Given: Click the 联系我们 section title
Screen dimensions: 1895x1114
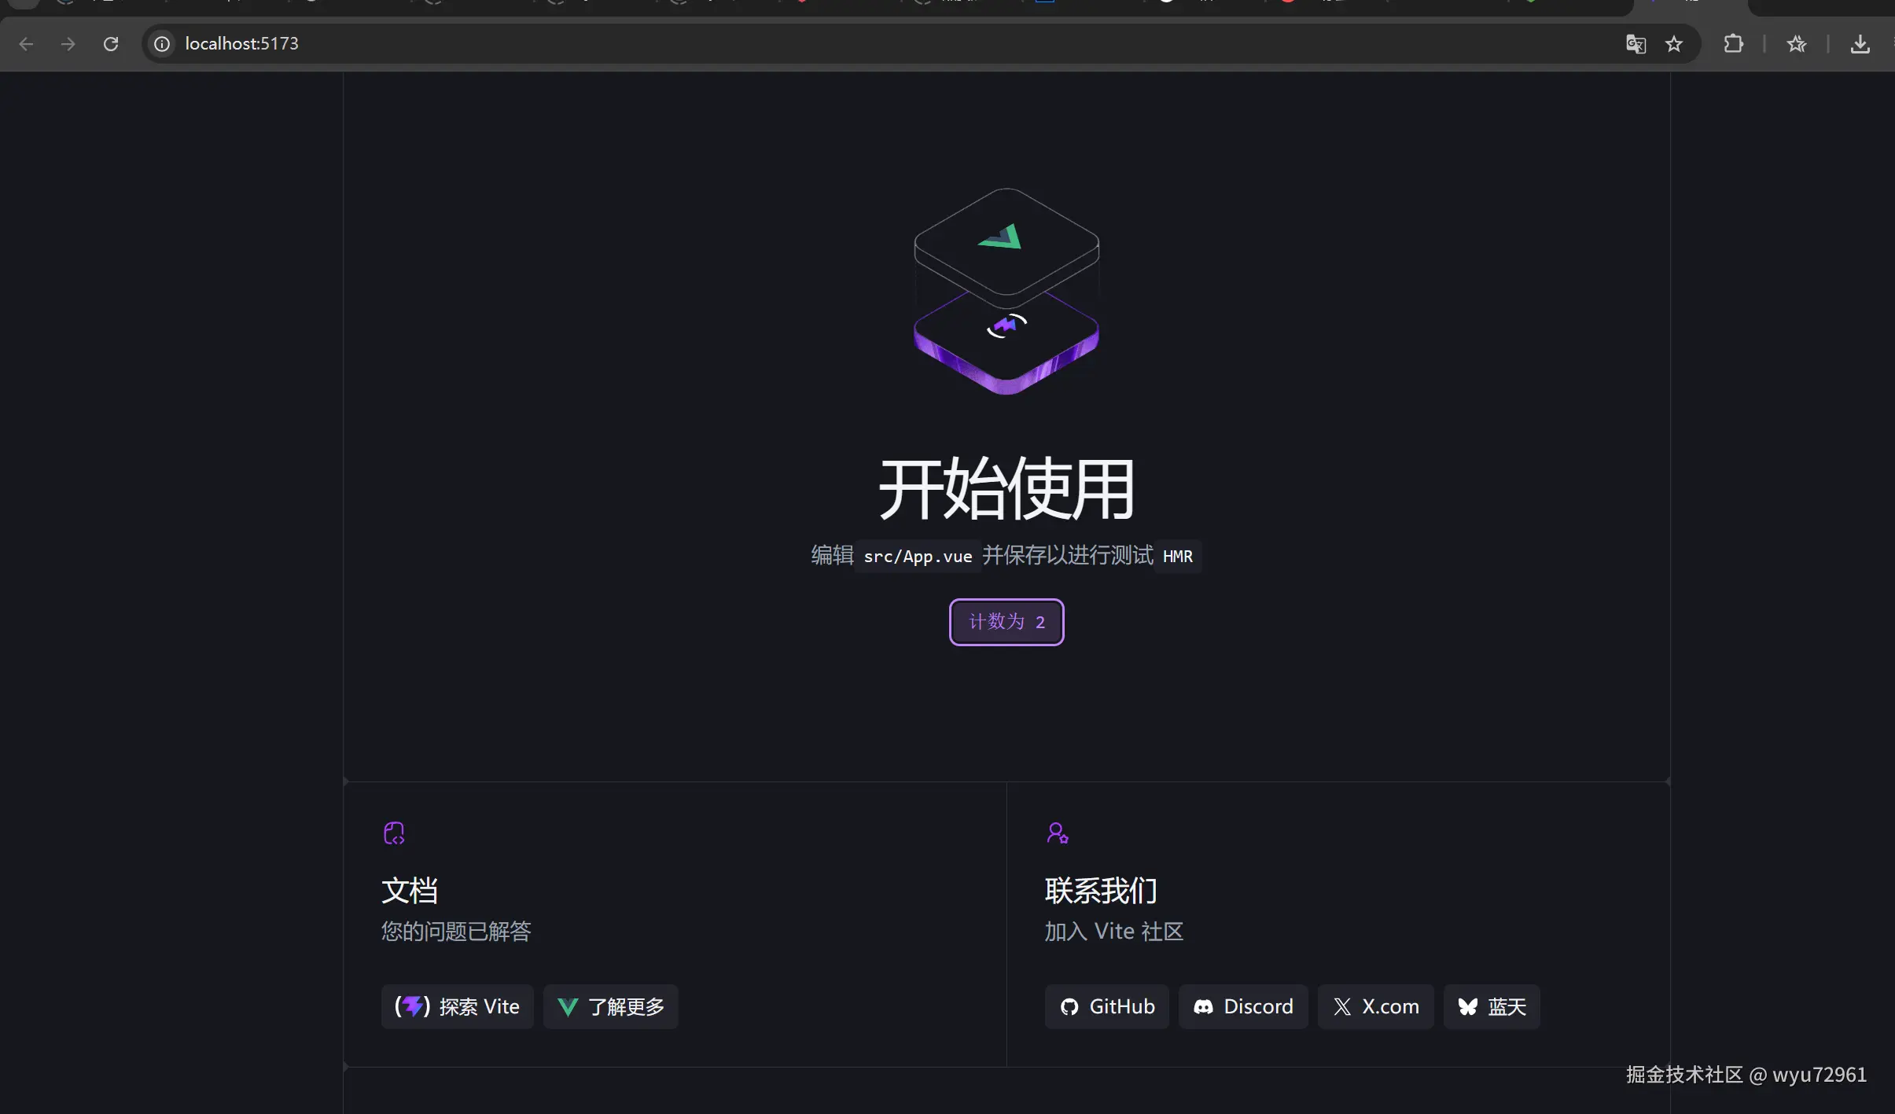Looking at the screenshot, I should click(x=1101, y=891).
